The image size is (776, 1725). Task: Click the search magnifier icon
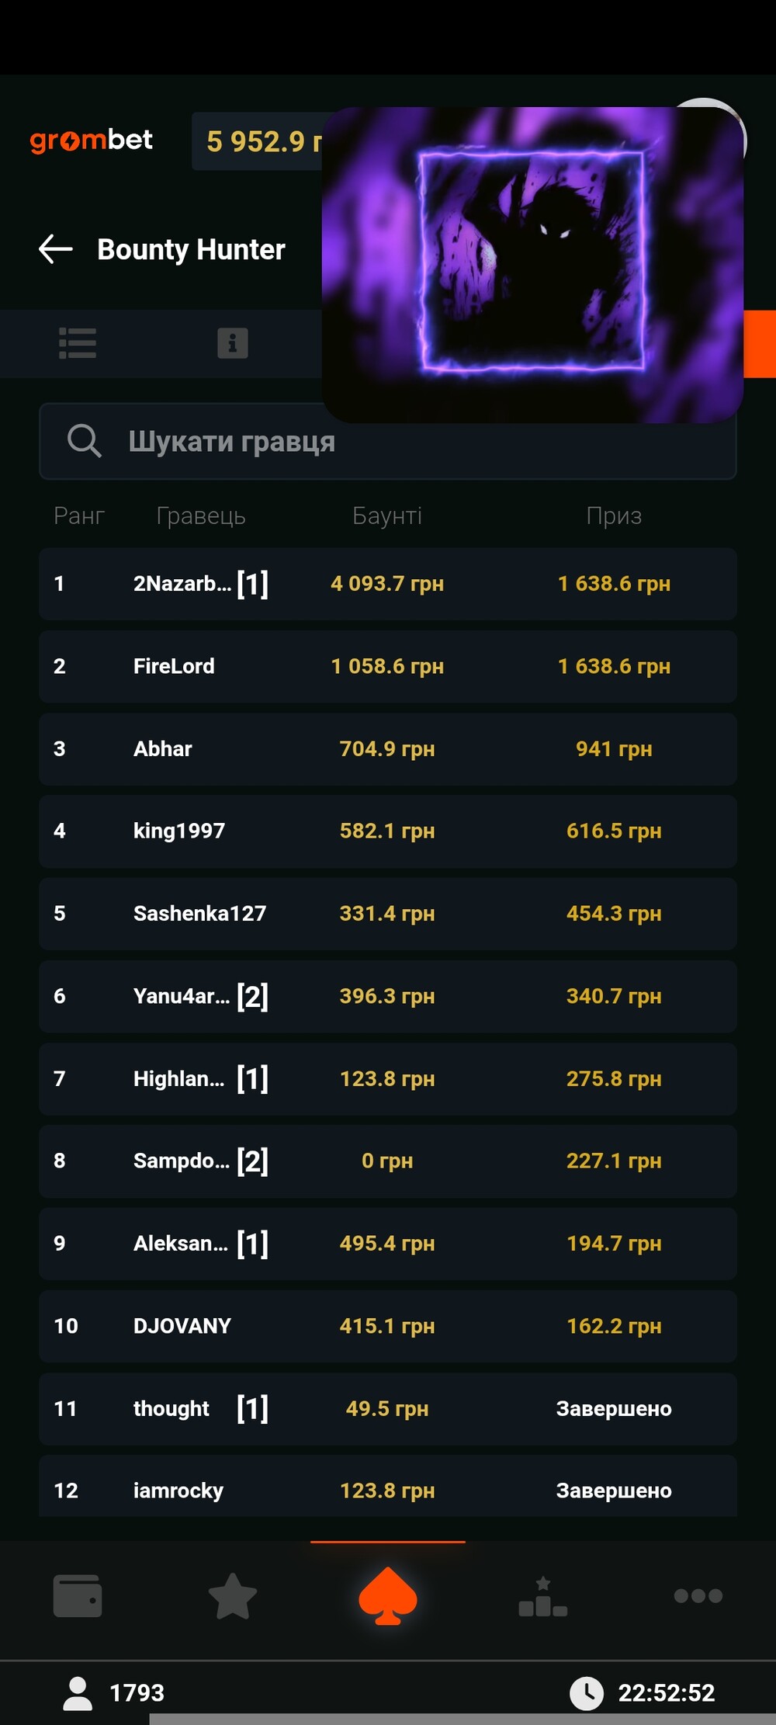click(x=84, y=441)
